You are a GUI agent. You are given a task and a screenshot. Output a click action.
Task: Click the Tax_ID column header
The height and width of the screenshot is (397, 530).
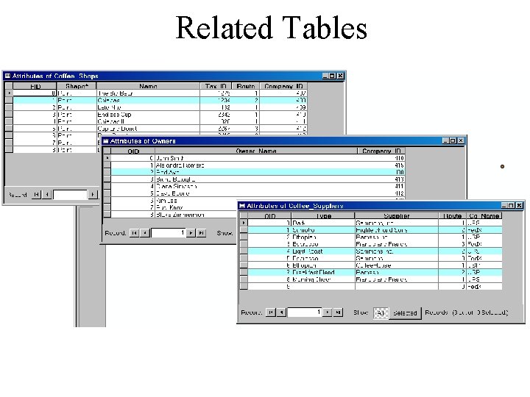click(x=216, y=86)
